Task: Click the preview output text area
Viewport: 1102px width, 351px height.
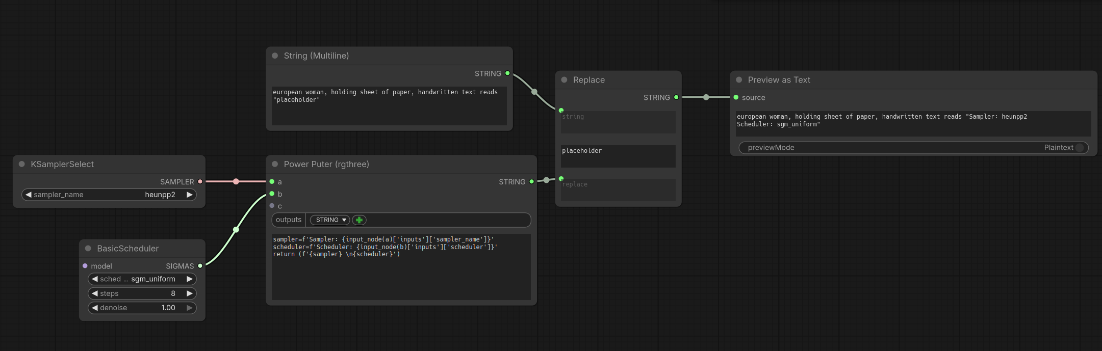Action: [x=913, y=124]
